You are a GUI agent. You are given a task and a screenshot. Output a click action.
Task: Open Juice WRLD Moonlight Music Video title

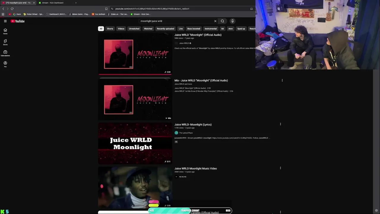tap(196, 169)
